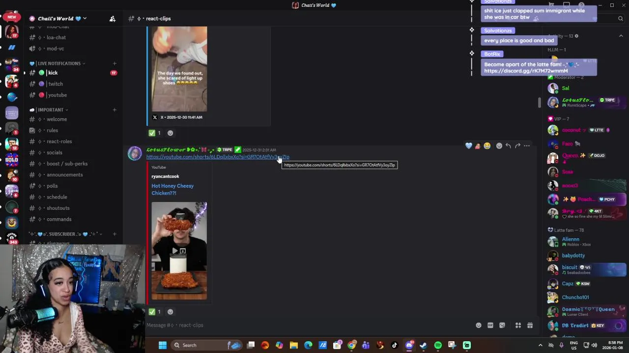Add channel to IMPORTANT category

point(114,110)
